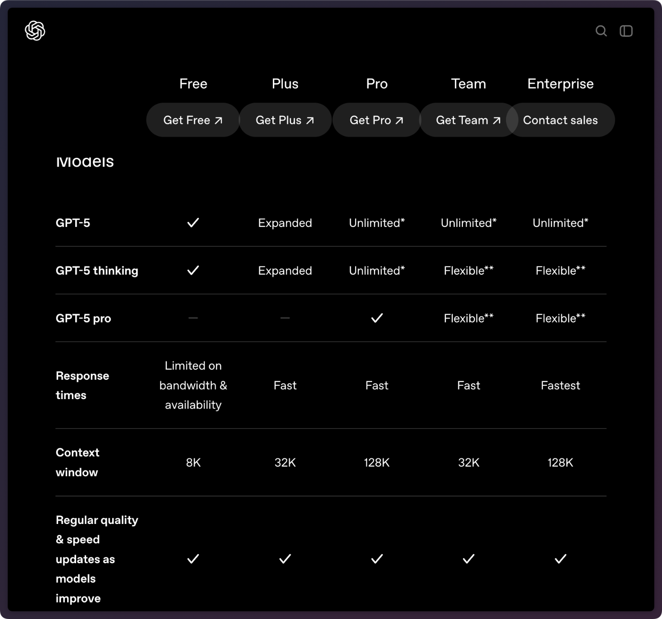Select the Team plan heading
The height and width of the screenshot is (619, 662).
(x=469, y=84)
